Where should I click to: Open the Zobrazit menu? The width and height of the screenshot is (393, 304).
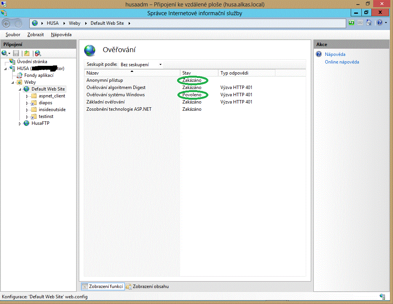35,35
